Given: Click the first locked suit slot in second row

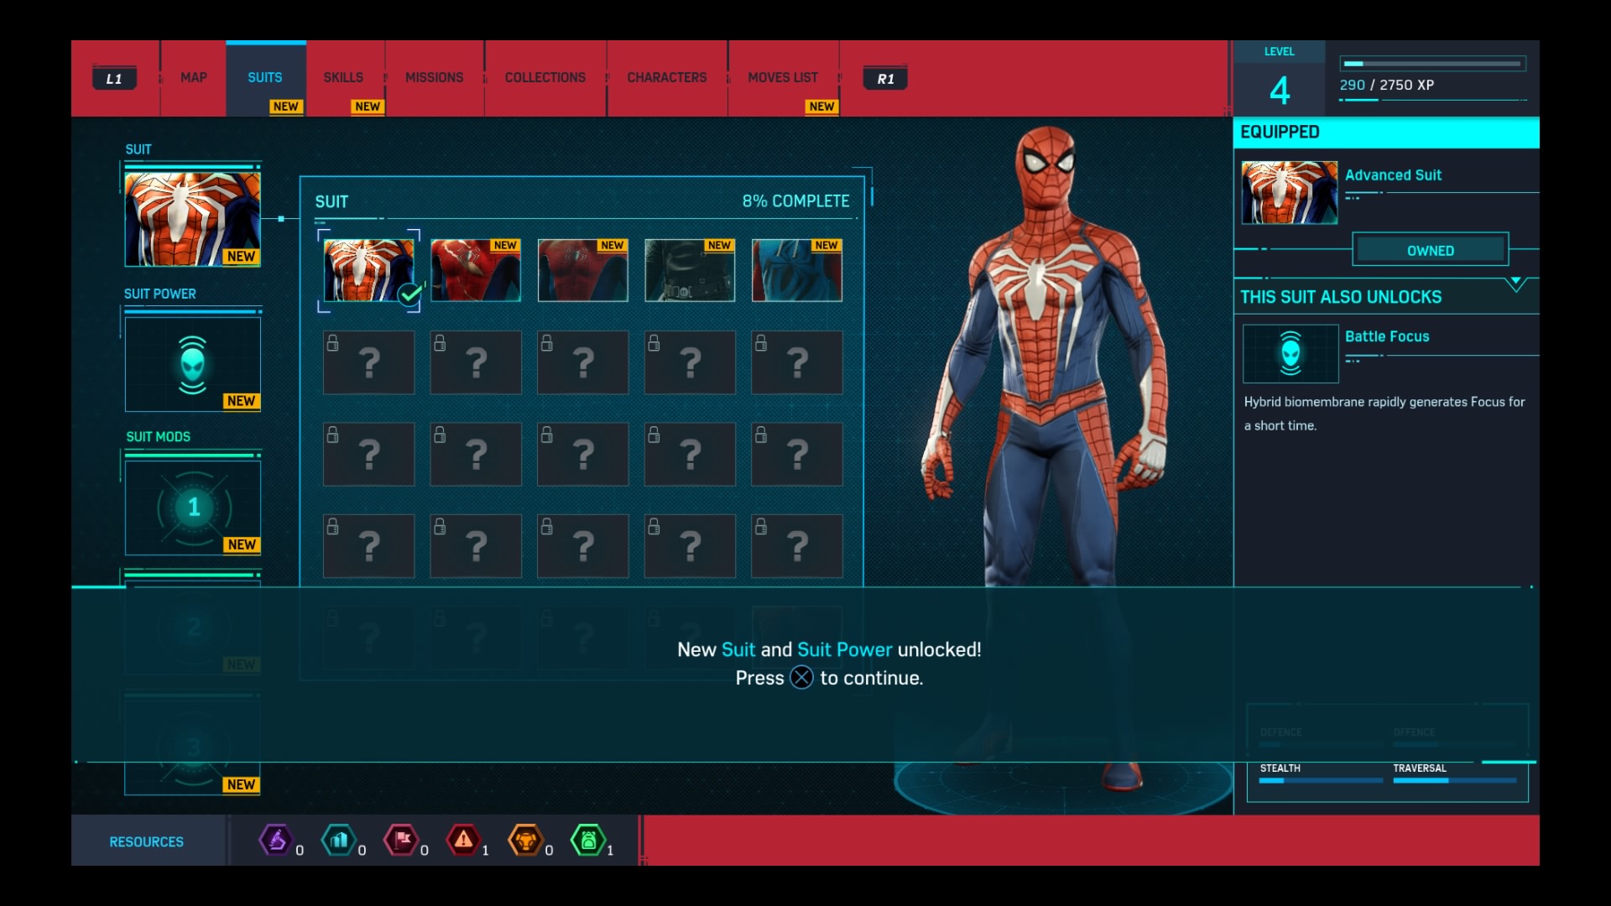Looking at the screenshot, I should pos(368,362).
